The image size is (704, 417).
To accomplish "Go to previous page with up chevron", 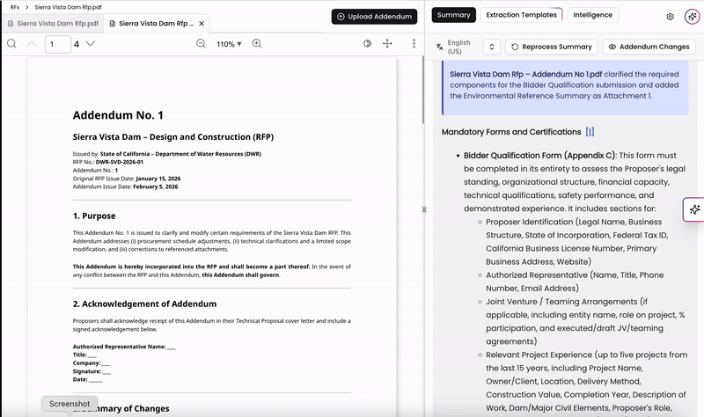I will click(x=32, y=43).
